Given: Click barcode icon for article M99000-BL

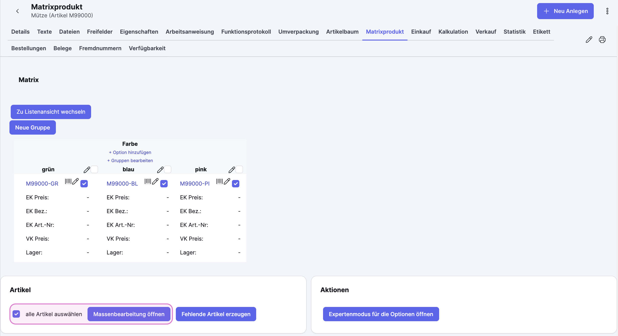Looking at the screenshot, I should click(x=147, y=181).
